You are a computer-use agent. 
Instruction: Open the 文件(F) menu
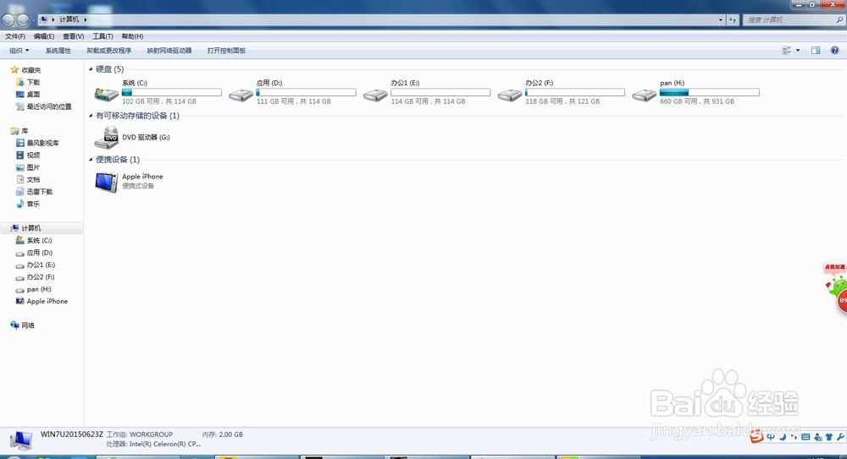point(15,36)
